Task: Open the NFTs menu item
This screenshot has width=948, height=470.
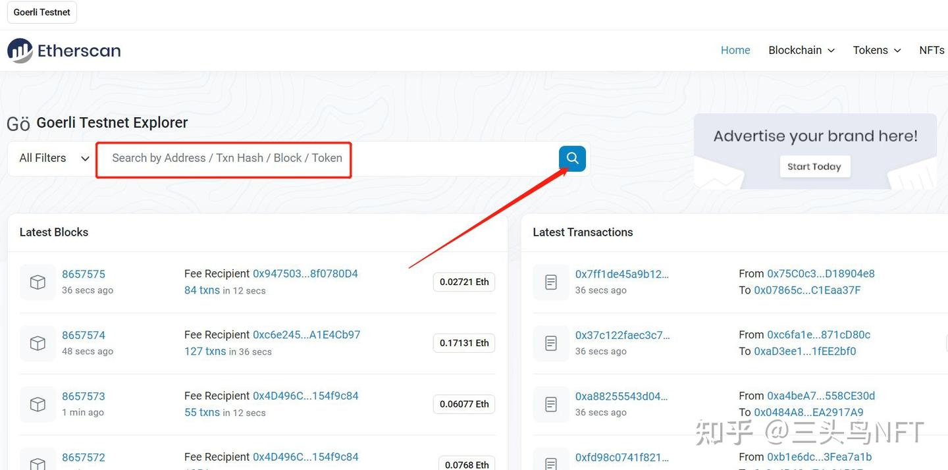Action: [932, 50]
